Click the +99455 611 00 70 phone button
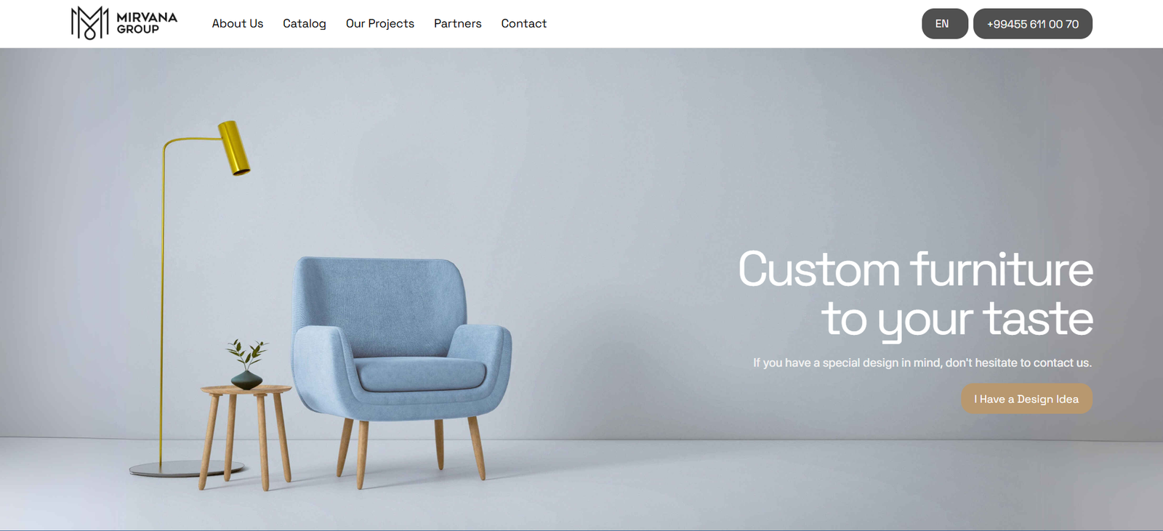Viewport: 1163px width, 531px height. tap(1033, 24)
